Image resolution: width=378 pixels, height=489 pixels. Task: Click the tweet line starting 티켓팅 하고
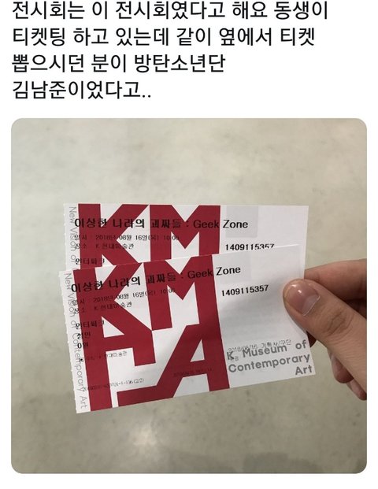[x=163, y=38]
